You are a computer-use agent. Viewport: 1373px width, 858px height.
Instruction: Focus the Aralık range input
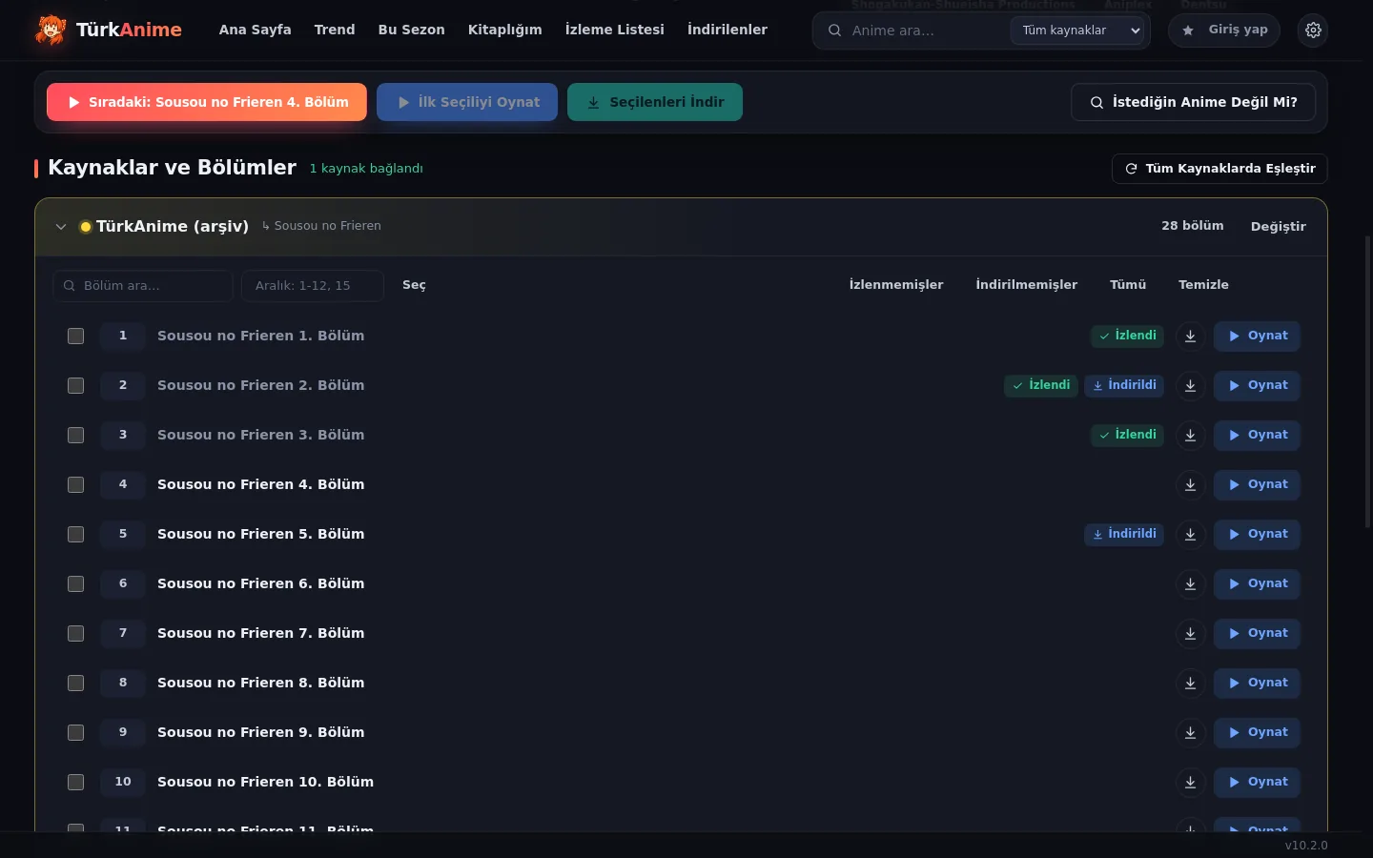click(313, 286)
